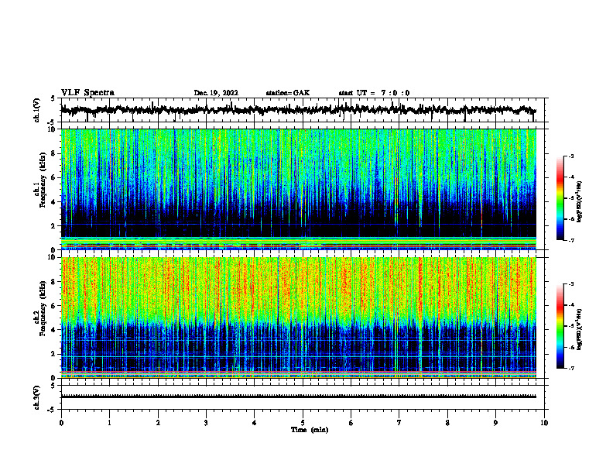This screenshot has height=474, width=613.
Task: Click the "ch.1(V)" voltage axis label
Action: click(x=37, y=110)
